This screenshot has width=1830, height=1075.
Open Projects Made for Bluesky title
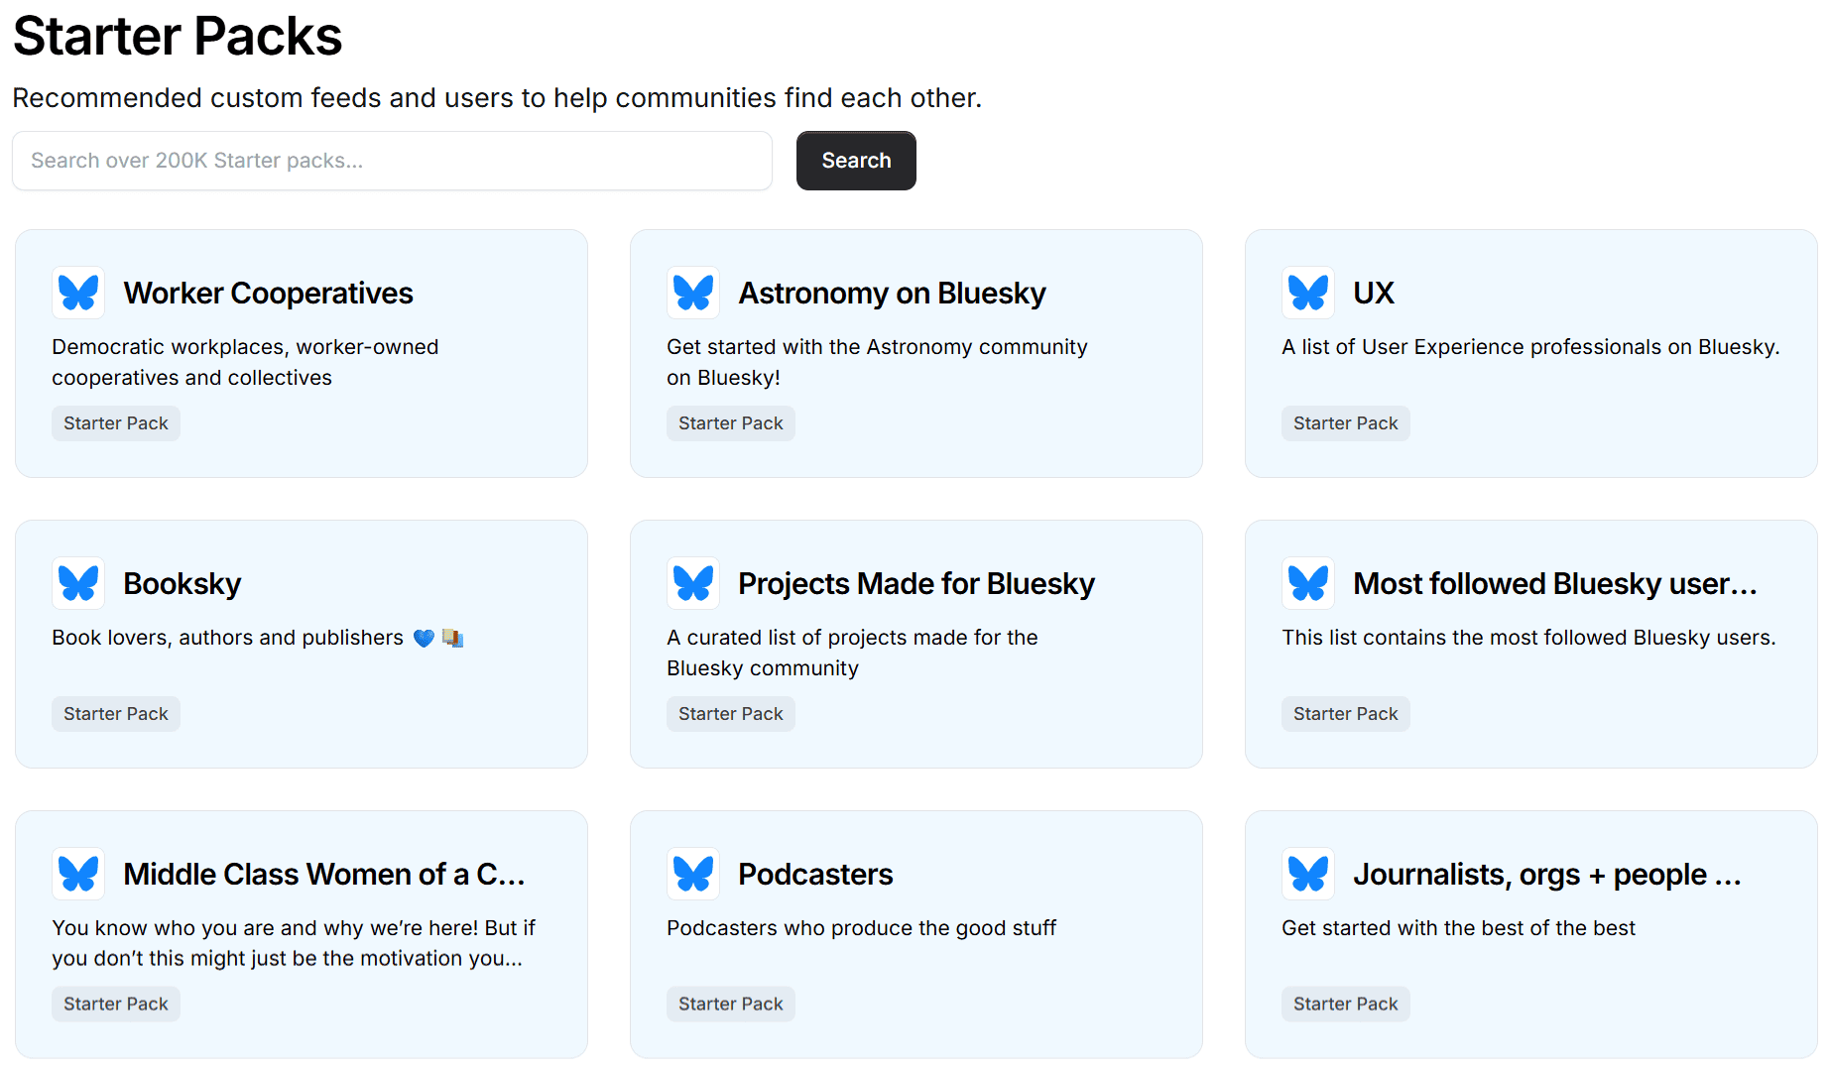[916, 584]
